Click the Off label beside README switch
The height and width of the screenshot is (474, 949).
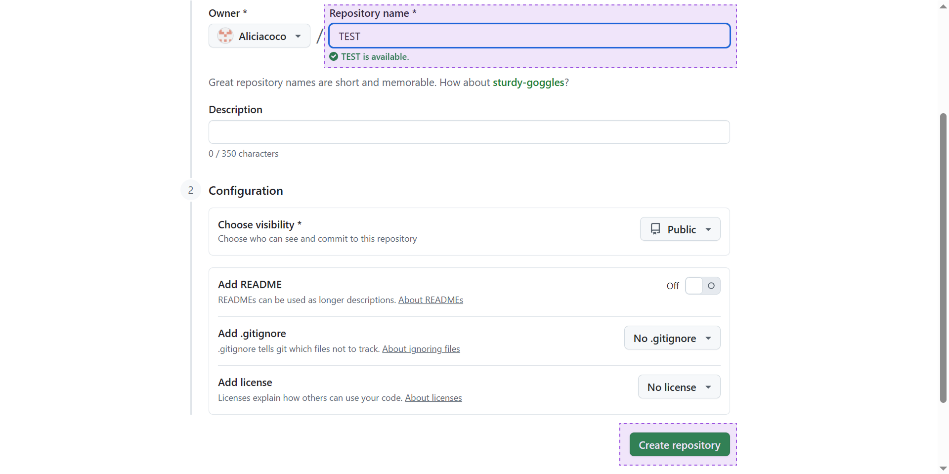click(x=673, y=286)
